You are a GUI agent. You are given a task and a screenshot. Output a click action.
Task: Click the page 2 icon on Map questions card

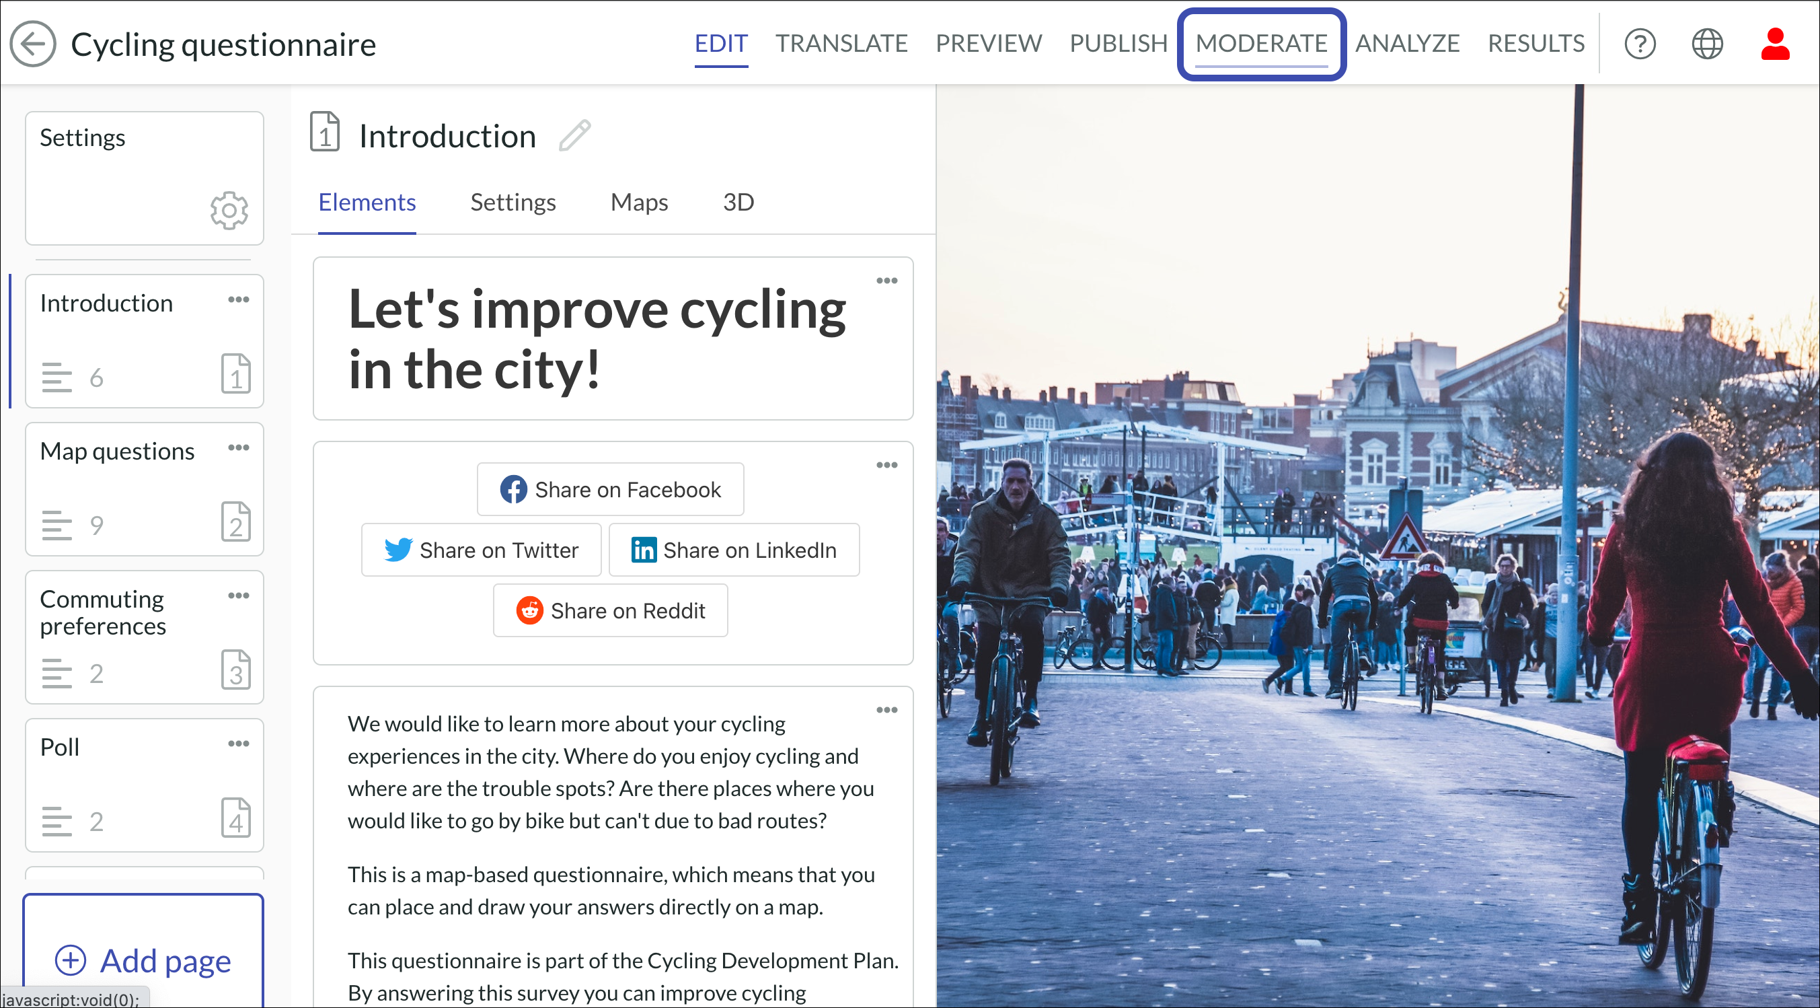(x=235, y=521)
